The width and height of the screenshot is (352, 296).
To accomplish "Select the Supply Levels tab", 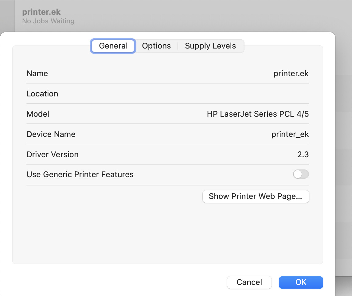I will [x=210, y=46].
